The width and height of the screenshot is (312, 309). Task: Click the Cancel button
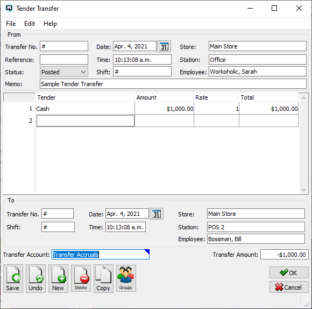coord(289,287)
